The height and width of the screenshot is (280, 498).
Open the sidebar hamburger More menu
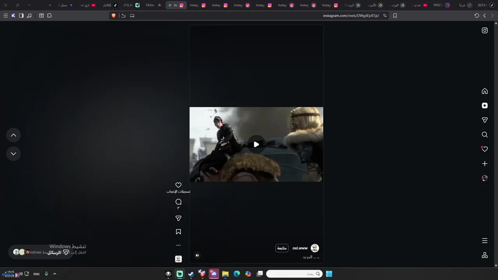coord(484,241)
